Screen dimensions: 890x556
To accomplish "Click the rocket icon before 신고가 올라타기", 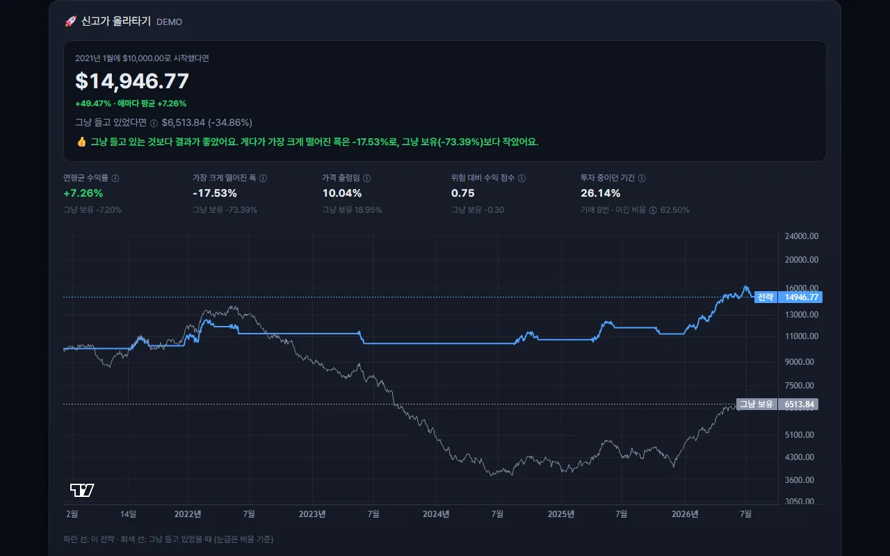I will tap(70, 22).
